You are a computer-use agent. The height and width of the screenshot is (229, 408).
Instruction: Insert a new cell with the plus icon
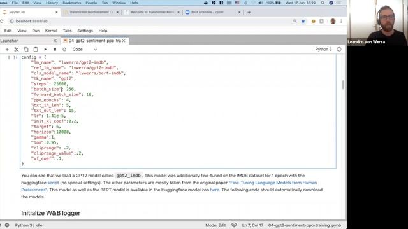[x=7, y=50]
